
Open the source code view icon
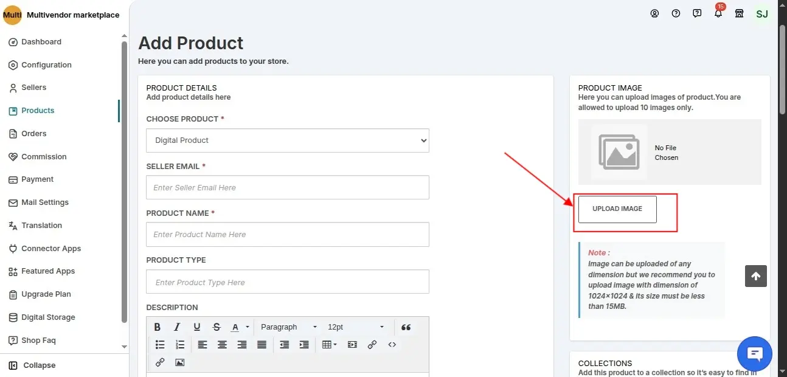392,345
